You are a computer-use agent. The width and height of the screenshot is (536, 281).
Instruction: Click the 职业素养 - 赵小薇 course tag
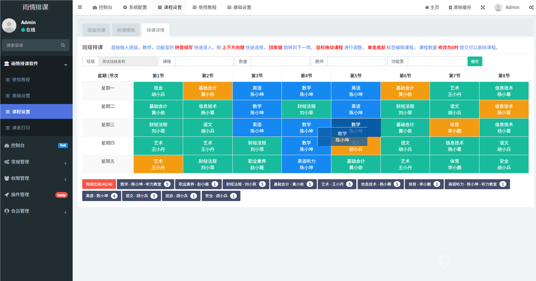[x=198, y=184]
